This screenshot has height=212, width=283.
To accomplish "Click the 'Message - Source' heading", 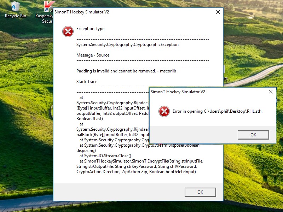I will click(x=93, y=55).
